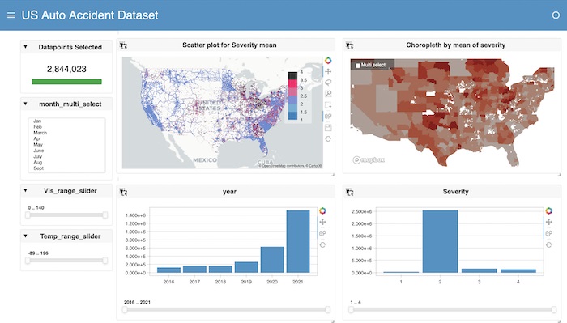567x323 pixels.
Task: Select March in the month list
Action: [x=40, y=133]
